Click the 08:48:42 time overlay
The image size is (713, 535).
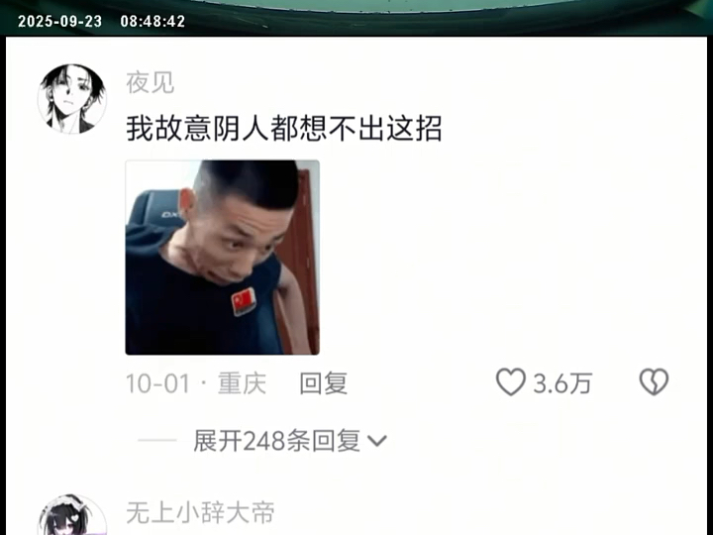pyautogui.click(x=153, y=22)
